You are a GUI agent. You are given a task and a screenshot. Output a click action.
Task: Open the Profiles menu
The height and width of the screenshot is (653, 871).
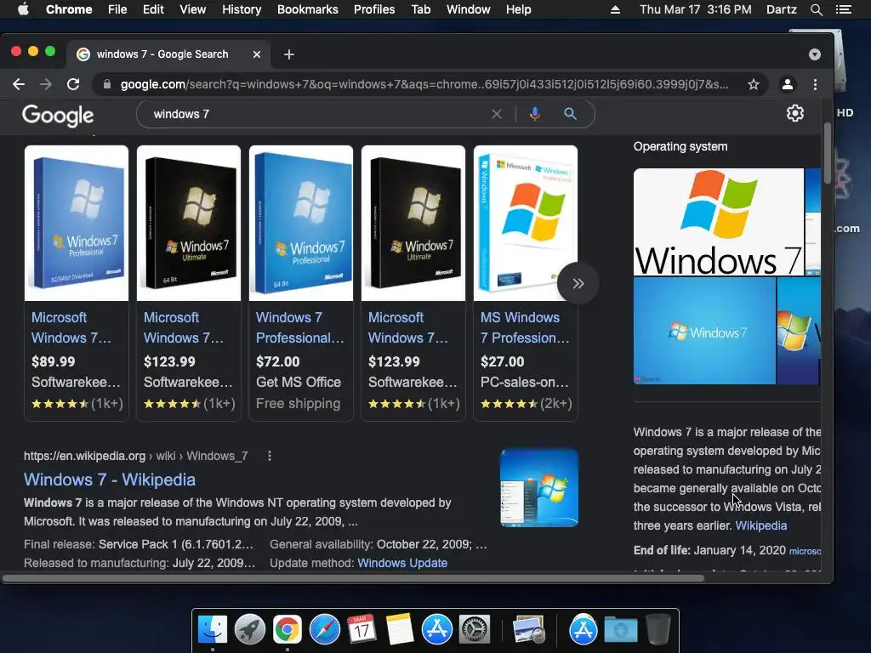374,9
